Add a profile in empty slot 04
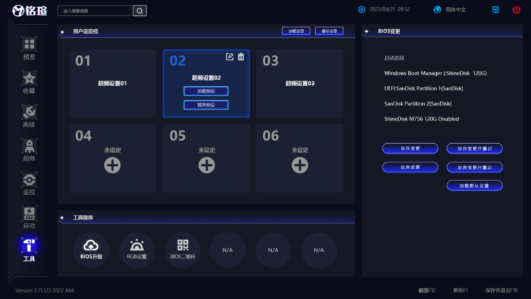 pyautogui.click(x=112, y=165)
